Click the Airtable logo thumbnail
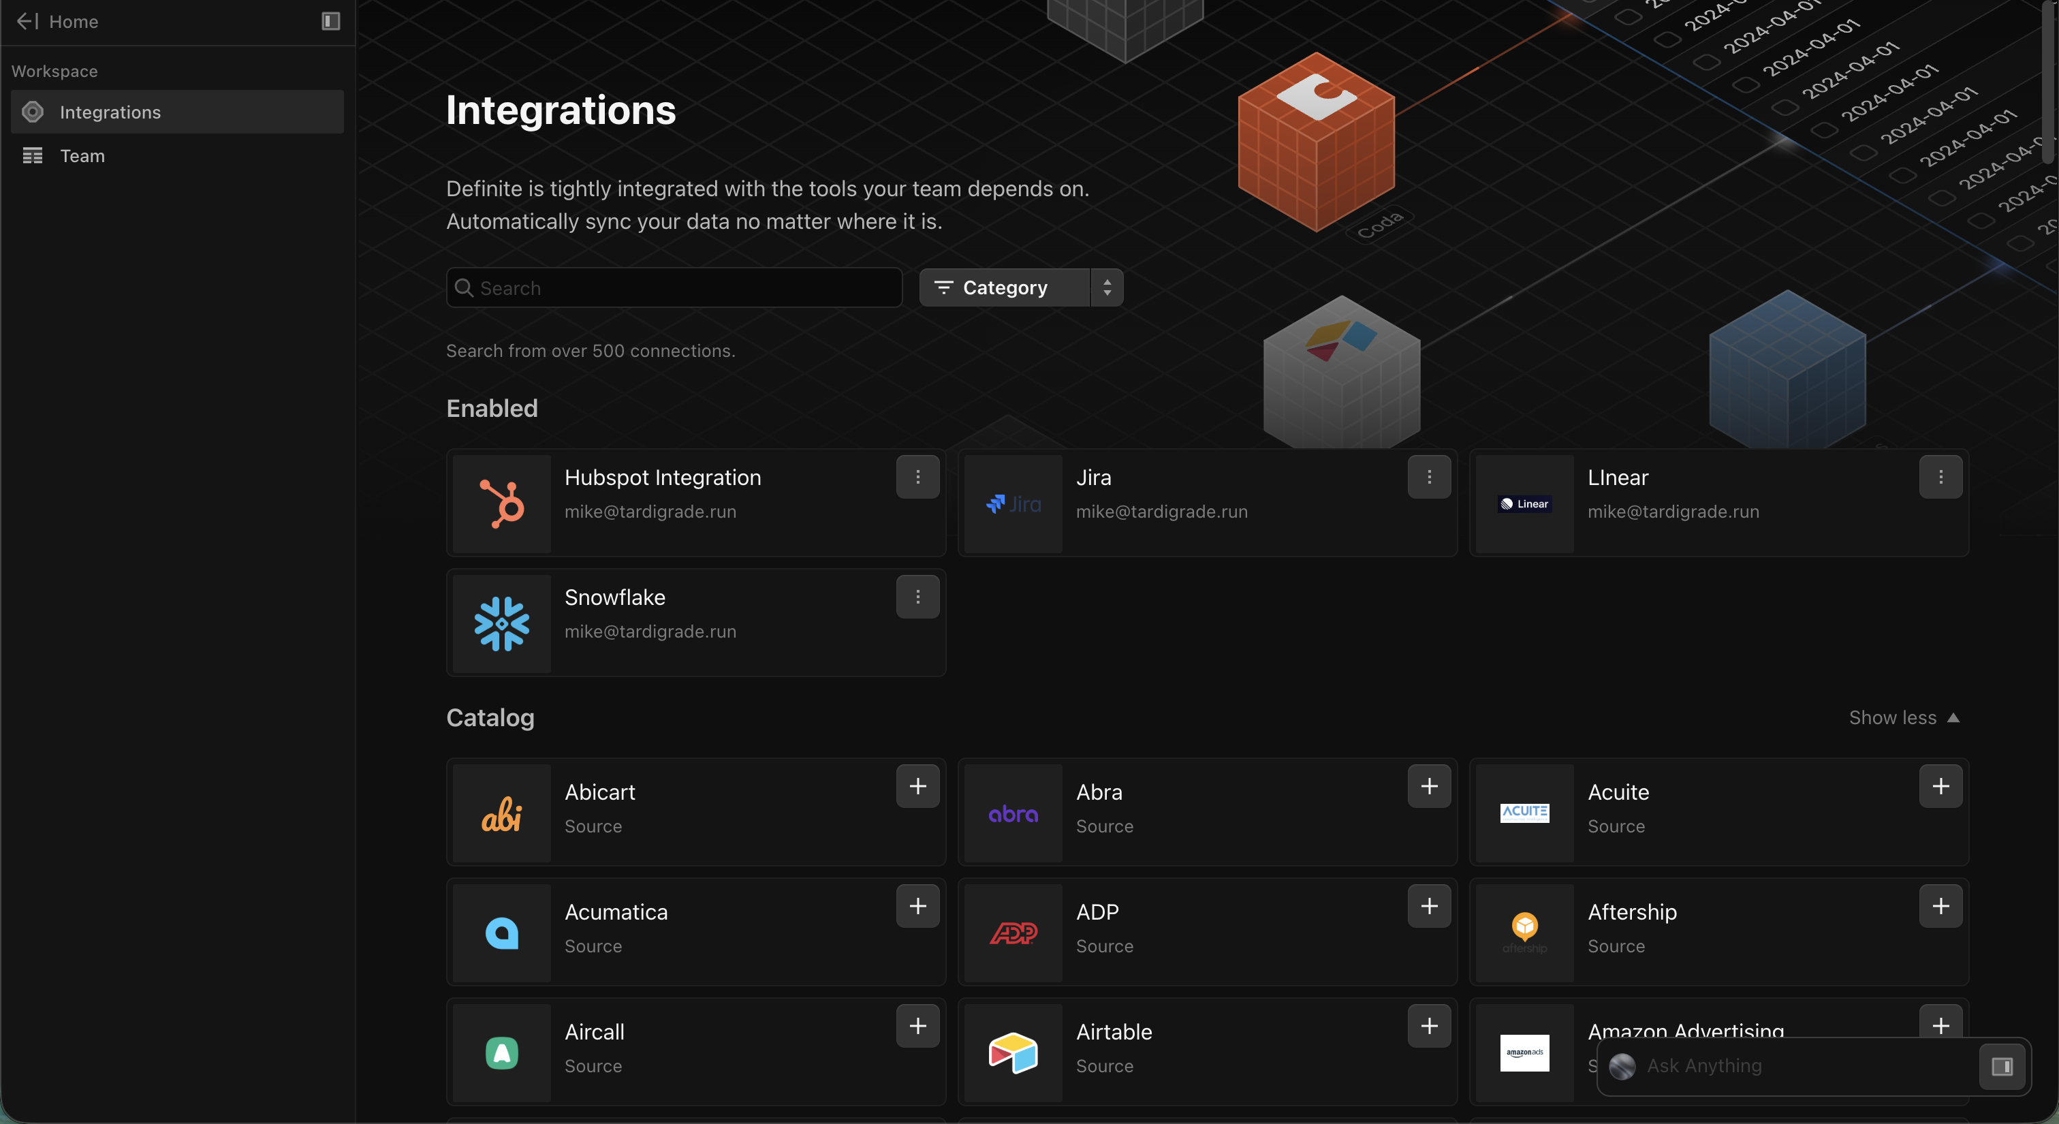 [x=1013, y=1053]
